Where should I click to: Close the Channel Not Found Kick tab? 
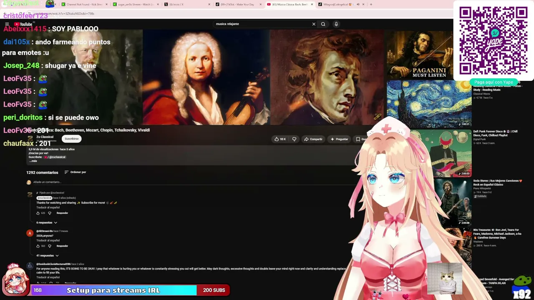pyautogui.click(x=106, y=5)
